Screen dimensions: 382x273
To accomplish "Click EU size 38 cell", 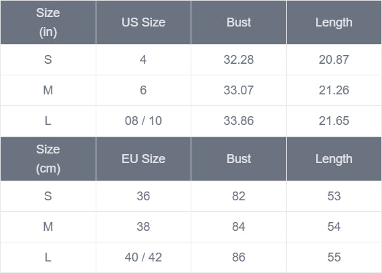I will 143,227.
